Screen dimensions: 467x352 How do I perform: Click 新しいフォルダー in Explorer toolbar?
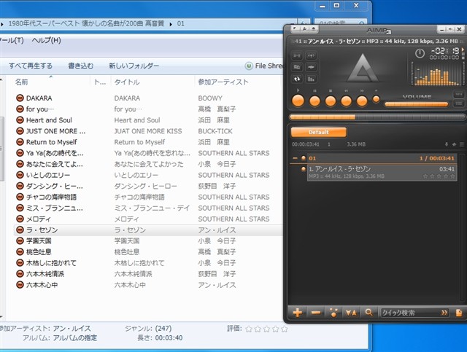click(134, 66)
